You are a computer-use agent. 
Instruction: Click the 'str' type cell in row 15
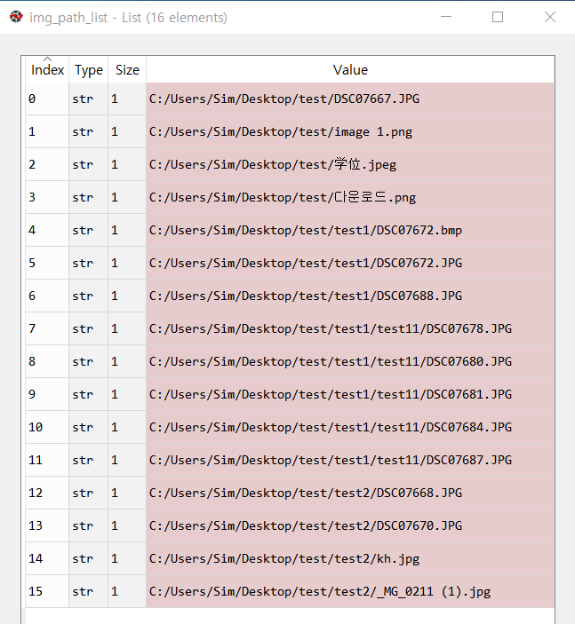[x=89, y=591]
